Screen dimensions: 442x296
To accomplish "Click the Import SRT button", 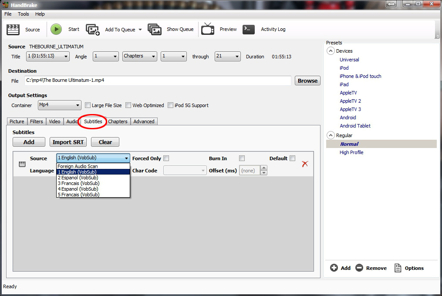I will [68, 142].
